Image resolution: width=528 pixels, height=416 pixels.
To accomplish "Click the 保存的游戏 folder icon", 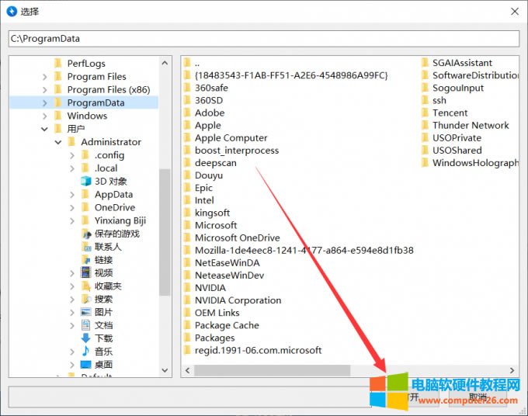I will pyautogui.click(x=85, y=234).
